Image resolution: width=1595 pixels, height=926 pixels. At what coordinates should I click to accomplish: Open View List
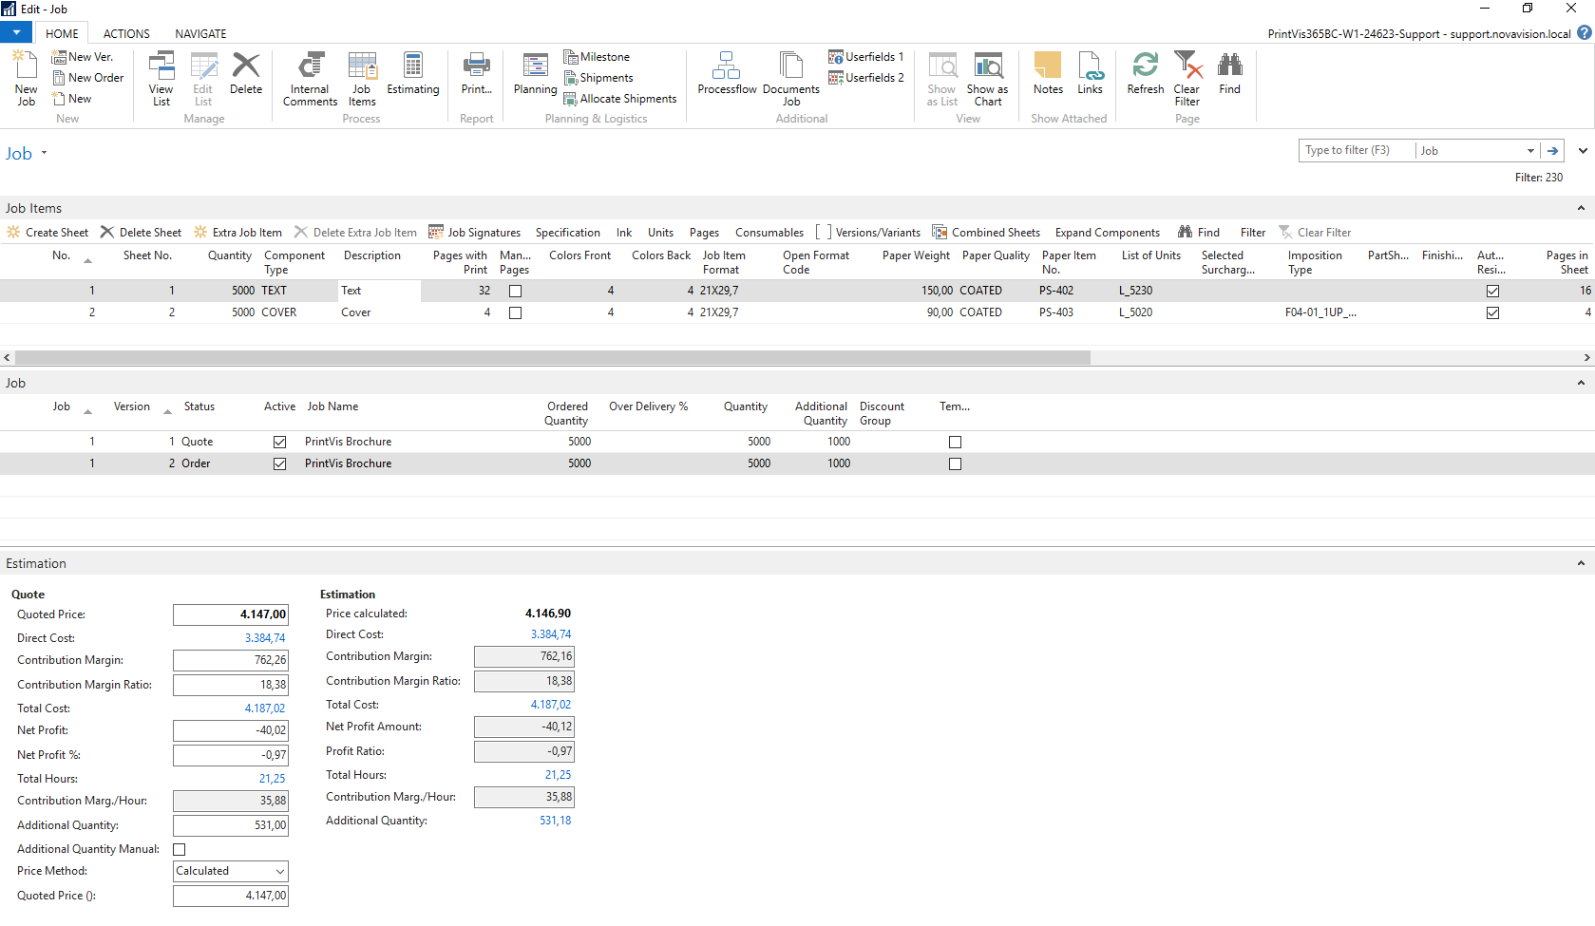(161, 79)
